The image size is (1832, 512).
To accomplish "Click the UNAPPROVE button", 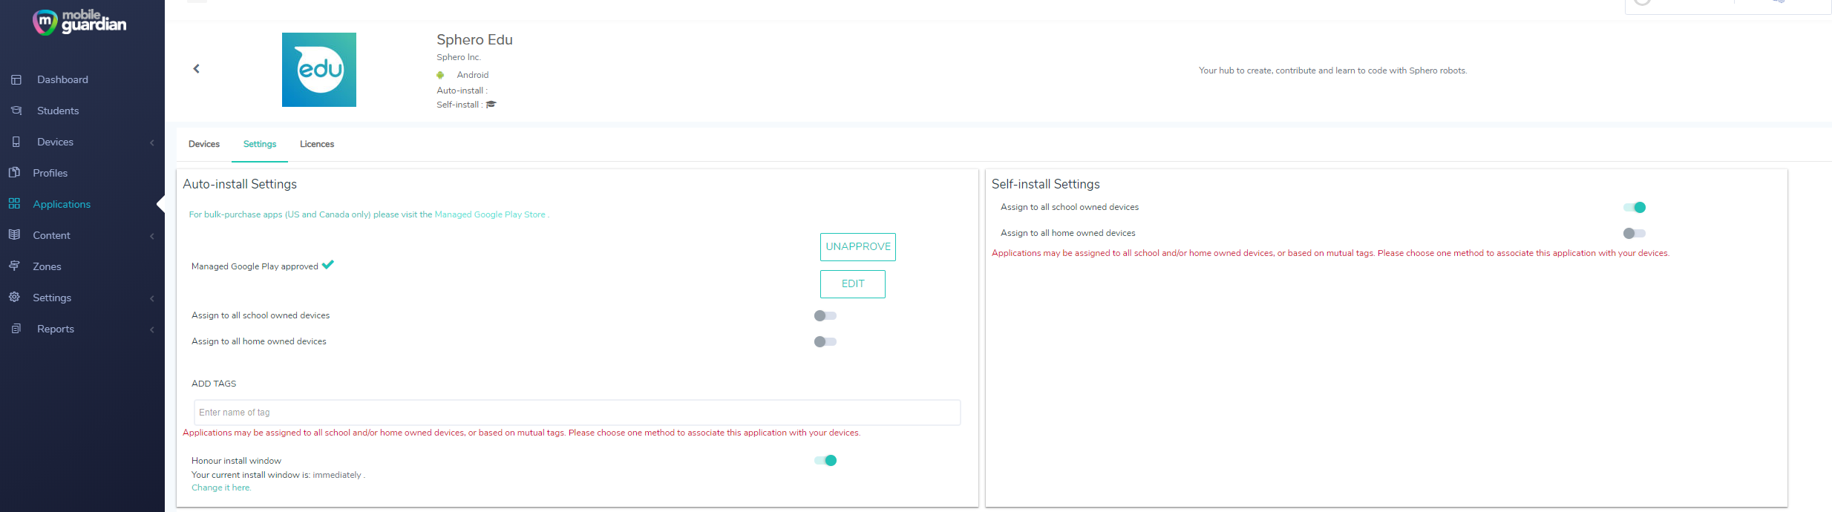I will point(858,247).
